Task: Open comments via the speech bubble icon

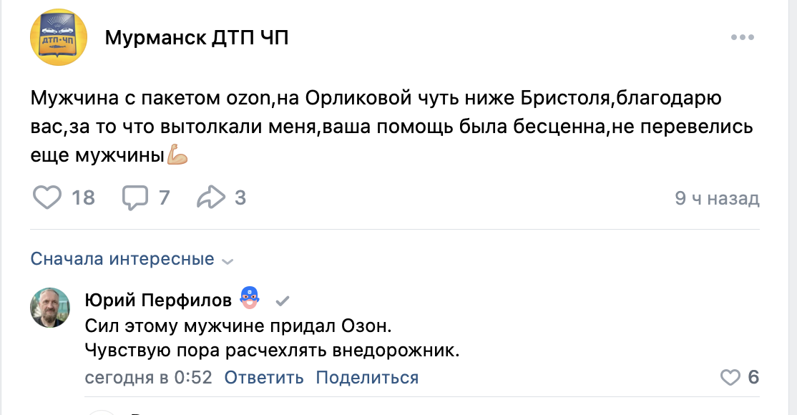Action: pyautogui.click(x=135, y=197)
